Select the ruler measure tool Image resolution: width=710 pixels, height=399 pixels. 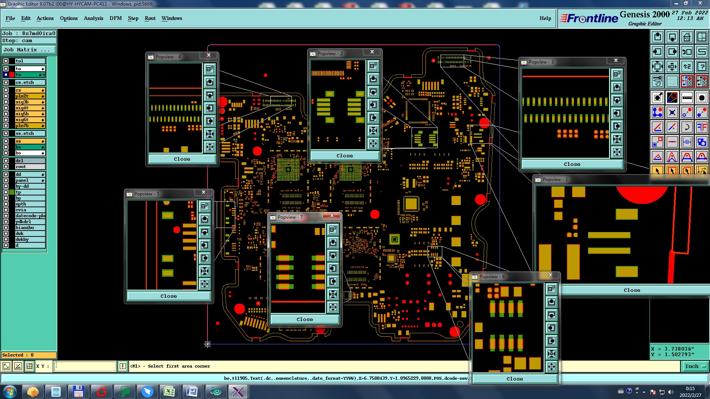687,98
